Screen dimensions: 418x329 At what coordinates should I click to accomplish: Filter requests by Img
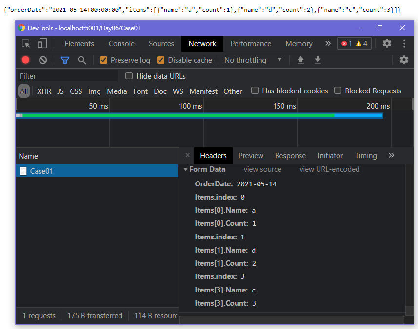[x=94, y=91]
